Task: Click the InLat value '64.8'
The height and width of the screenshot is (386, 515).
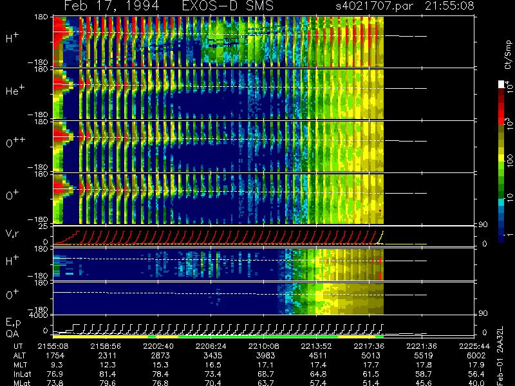Action: point(318,374)
